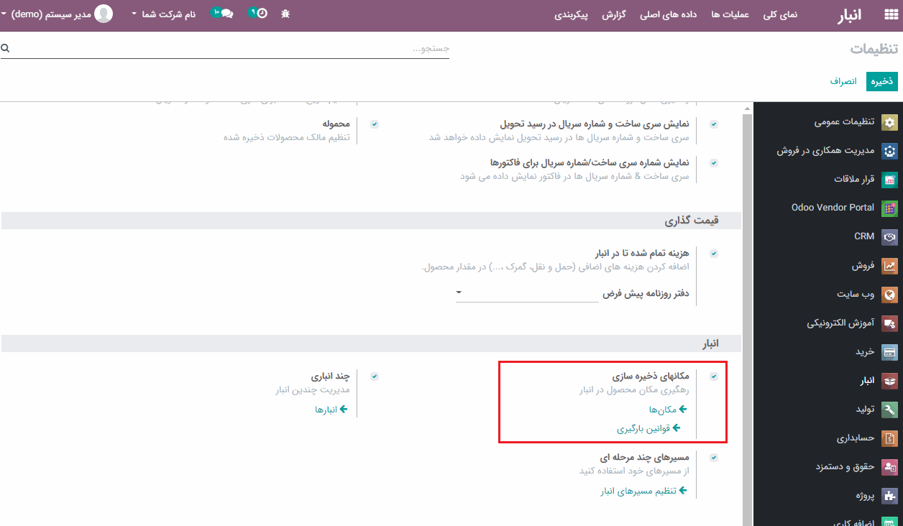Screen dimensions: 903x526
Task: Select انبار sidebar tab label
Action: point(867,381)
